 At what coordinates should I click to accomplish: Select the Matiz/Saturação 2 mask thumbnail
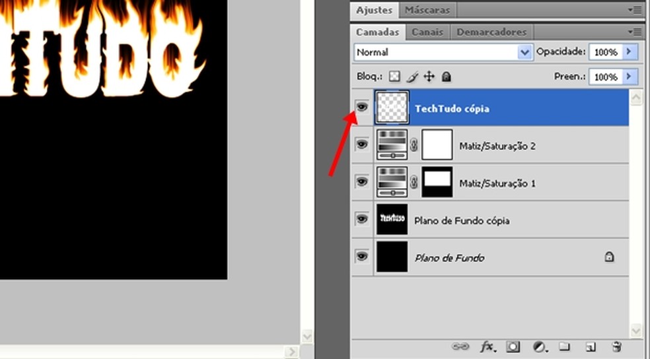pos(437,145)
